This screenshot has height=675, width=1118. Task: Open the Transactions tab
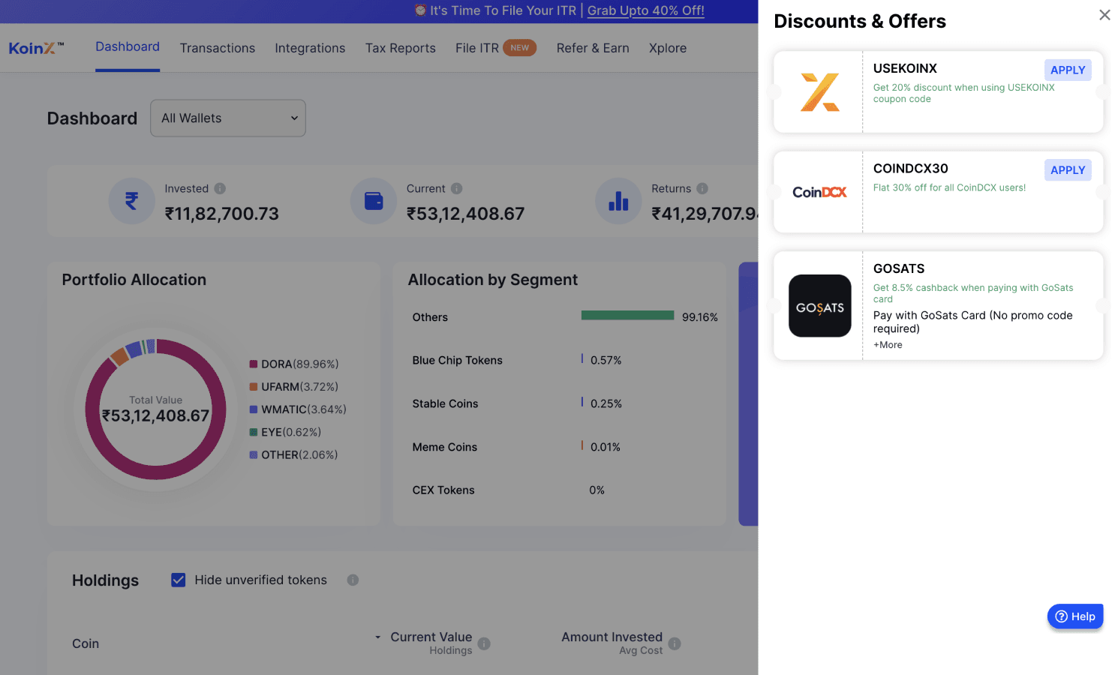(x=218, y=48)
